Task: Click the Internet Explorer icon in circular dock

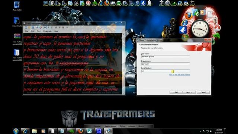Action: [184, 23]
